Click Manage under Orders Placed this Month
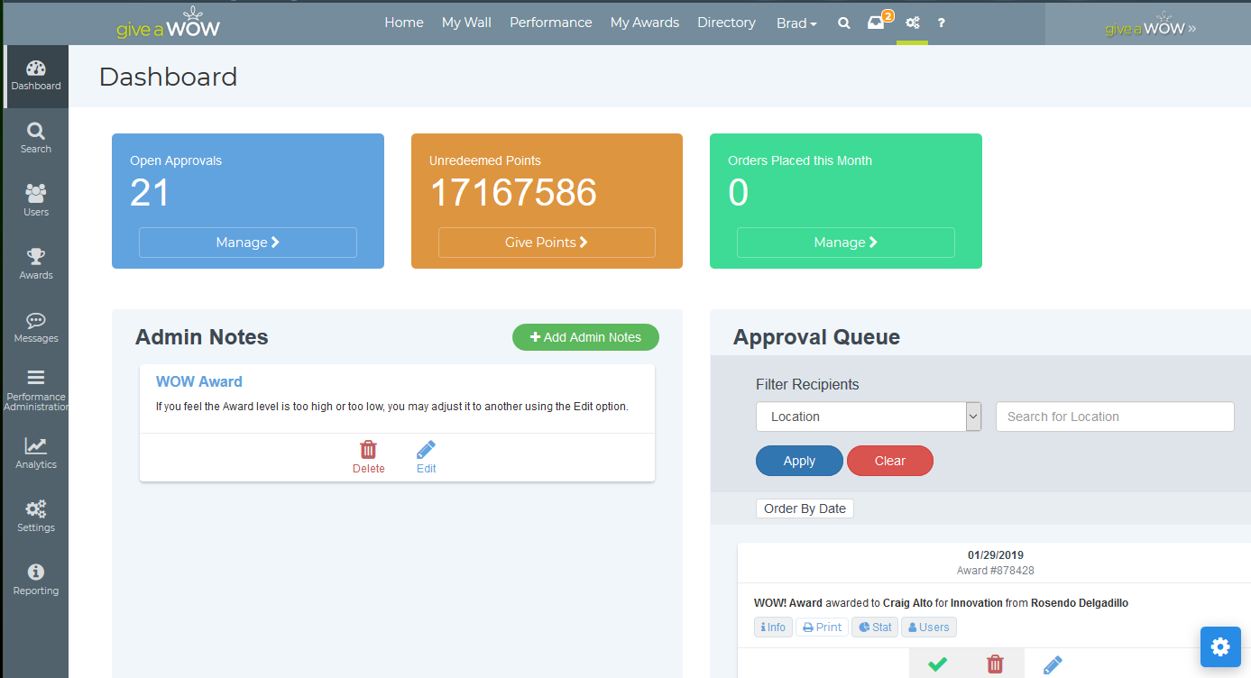Screen dimensions: 1251x678 click(846, 243)
